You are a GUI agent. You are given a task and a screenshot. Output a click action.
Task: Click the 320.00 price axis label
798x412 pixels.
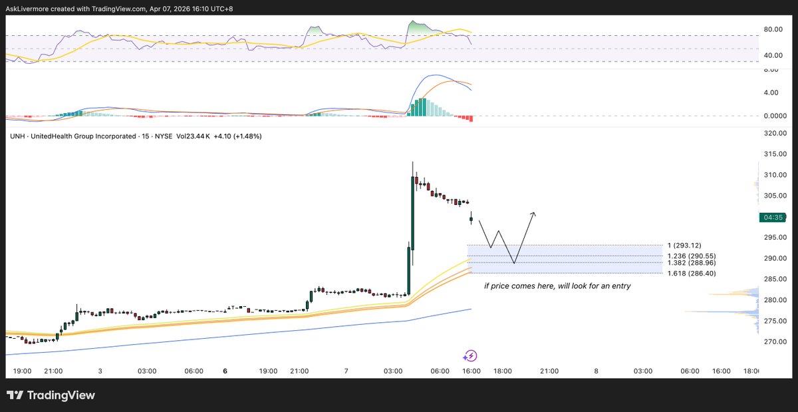click(775, 133)
